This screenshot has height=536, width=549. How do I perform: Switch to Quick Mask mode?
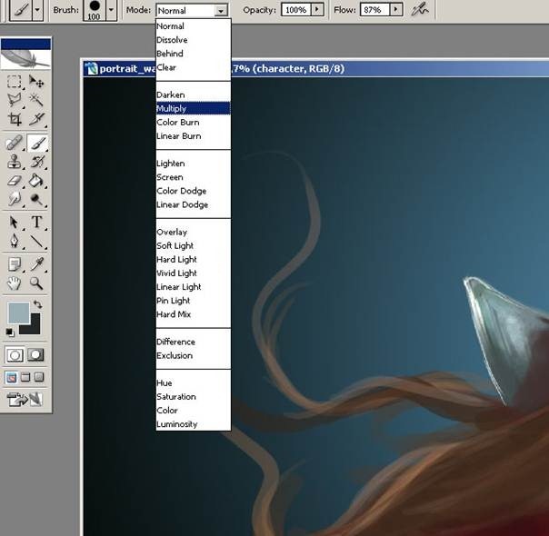[35, 355]
